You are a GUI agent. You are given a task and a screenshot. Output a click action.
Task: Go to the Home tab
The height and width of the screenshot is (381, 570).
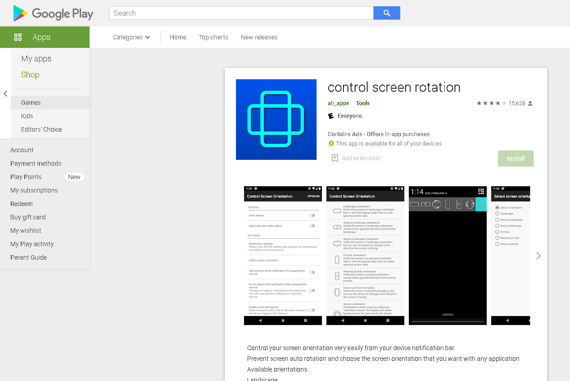point(178,37)
